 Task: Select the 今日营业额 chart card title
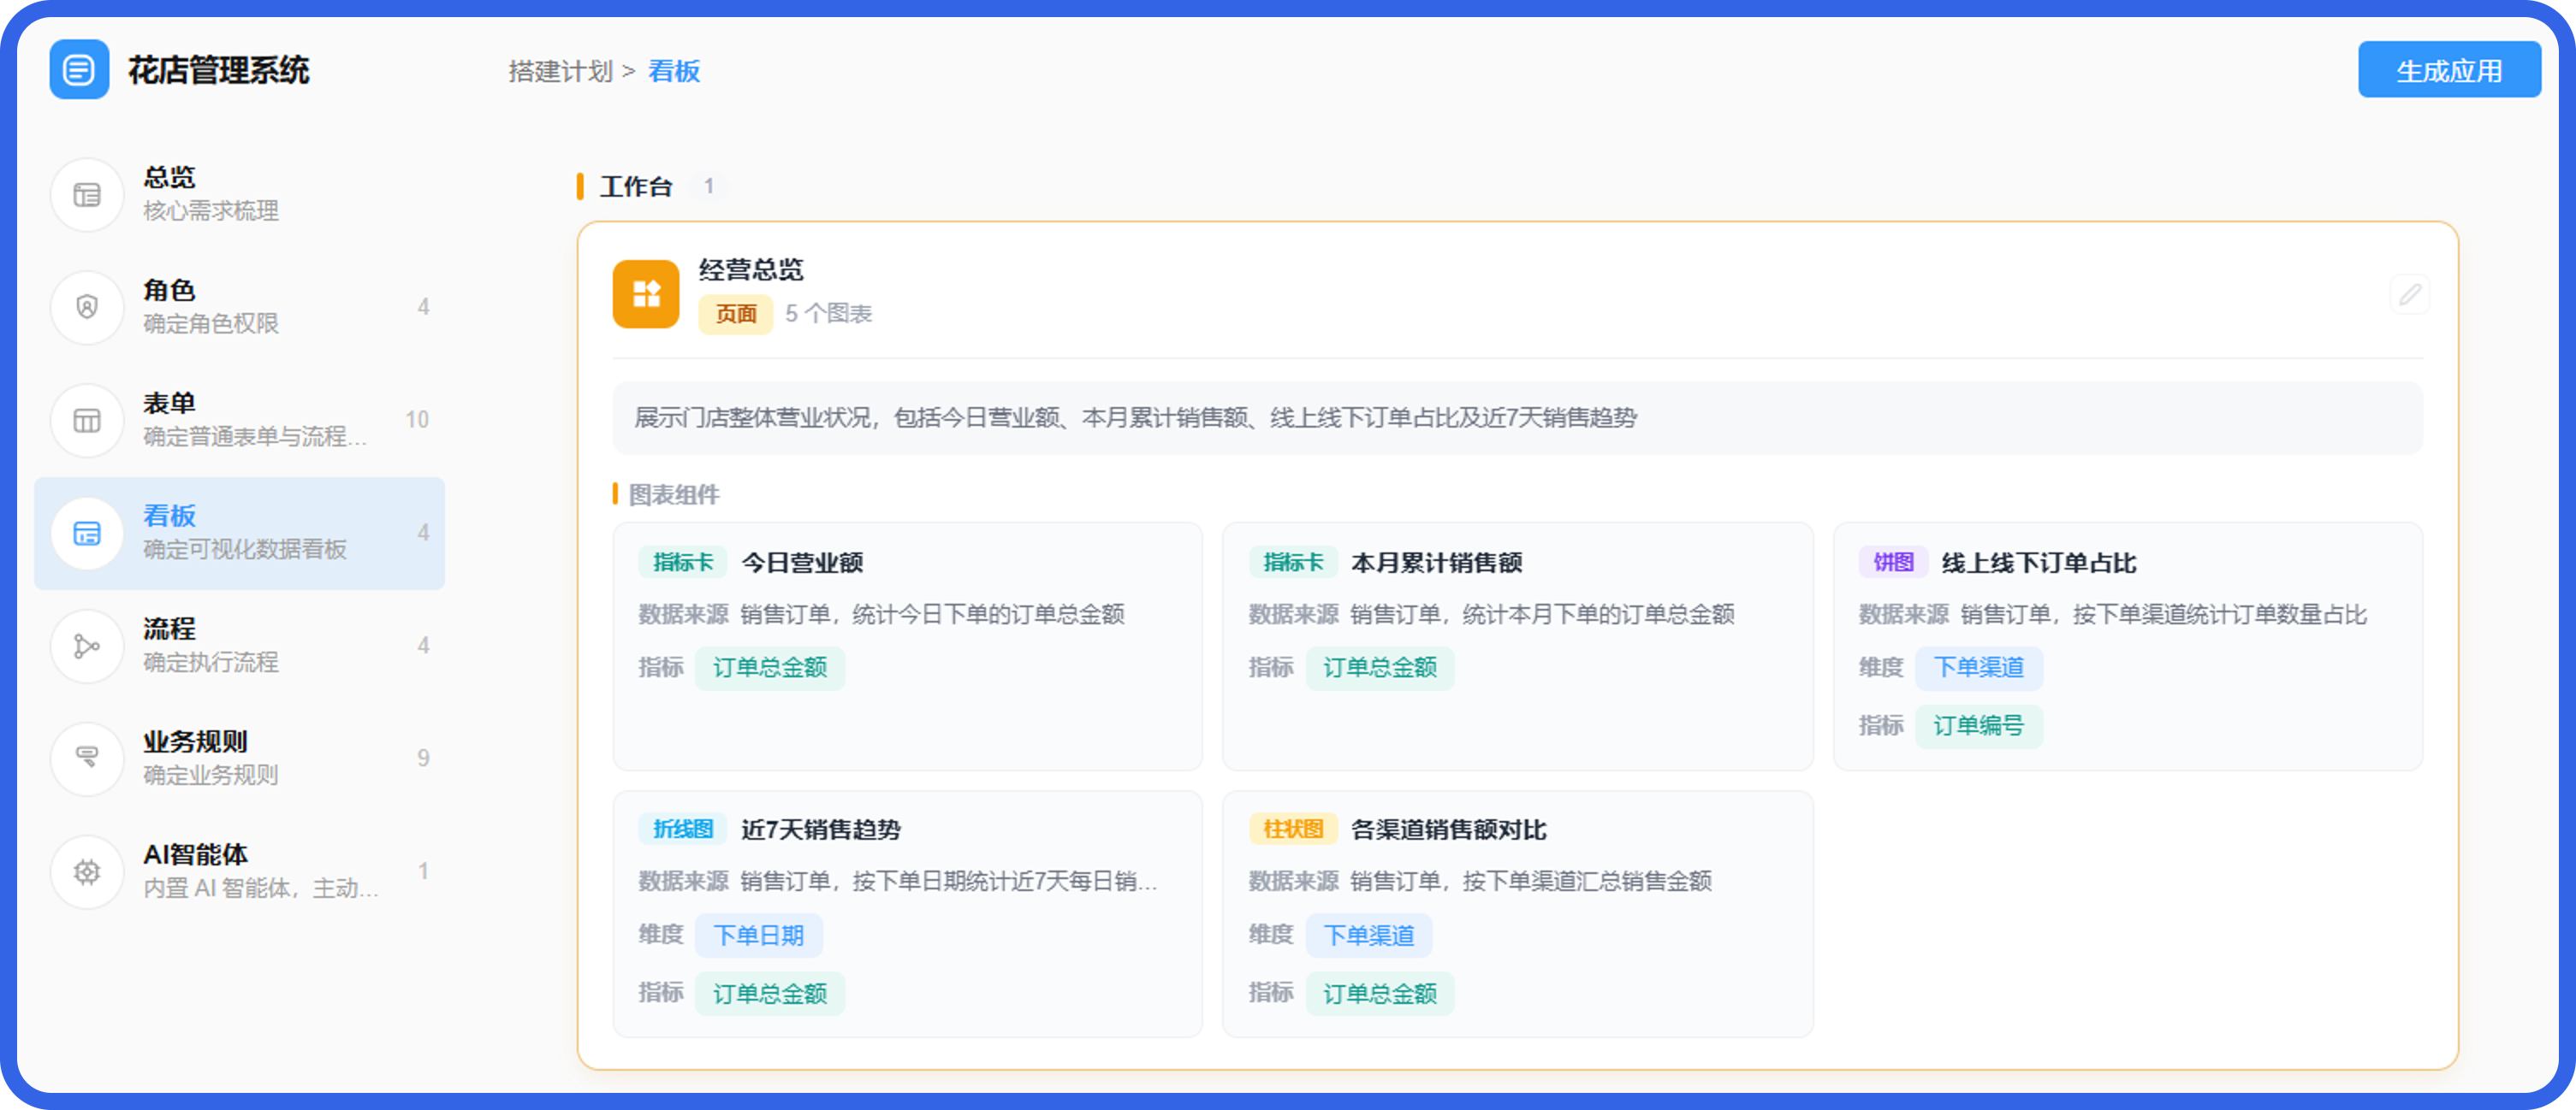click(x=802, y=563)
